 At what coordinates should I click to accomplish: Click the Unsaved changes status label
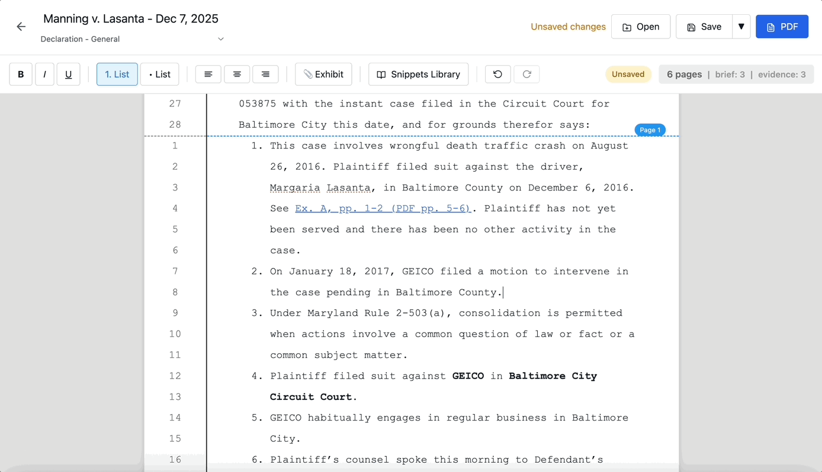point(568,27)
